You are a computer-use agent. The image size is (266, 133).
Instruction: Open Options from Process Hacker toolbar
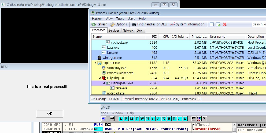119,24
